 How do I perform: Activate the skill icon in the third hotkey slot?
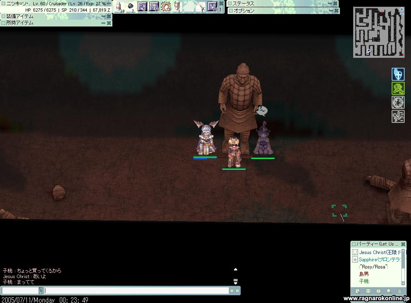point(142,6)
